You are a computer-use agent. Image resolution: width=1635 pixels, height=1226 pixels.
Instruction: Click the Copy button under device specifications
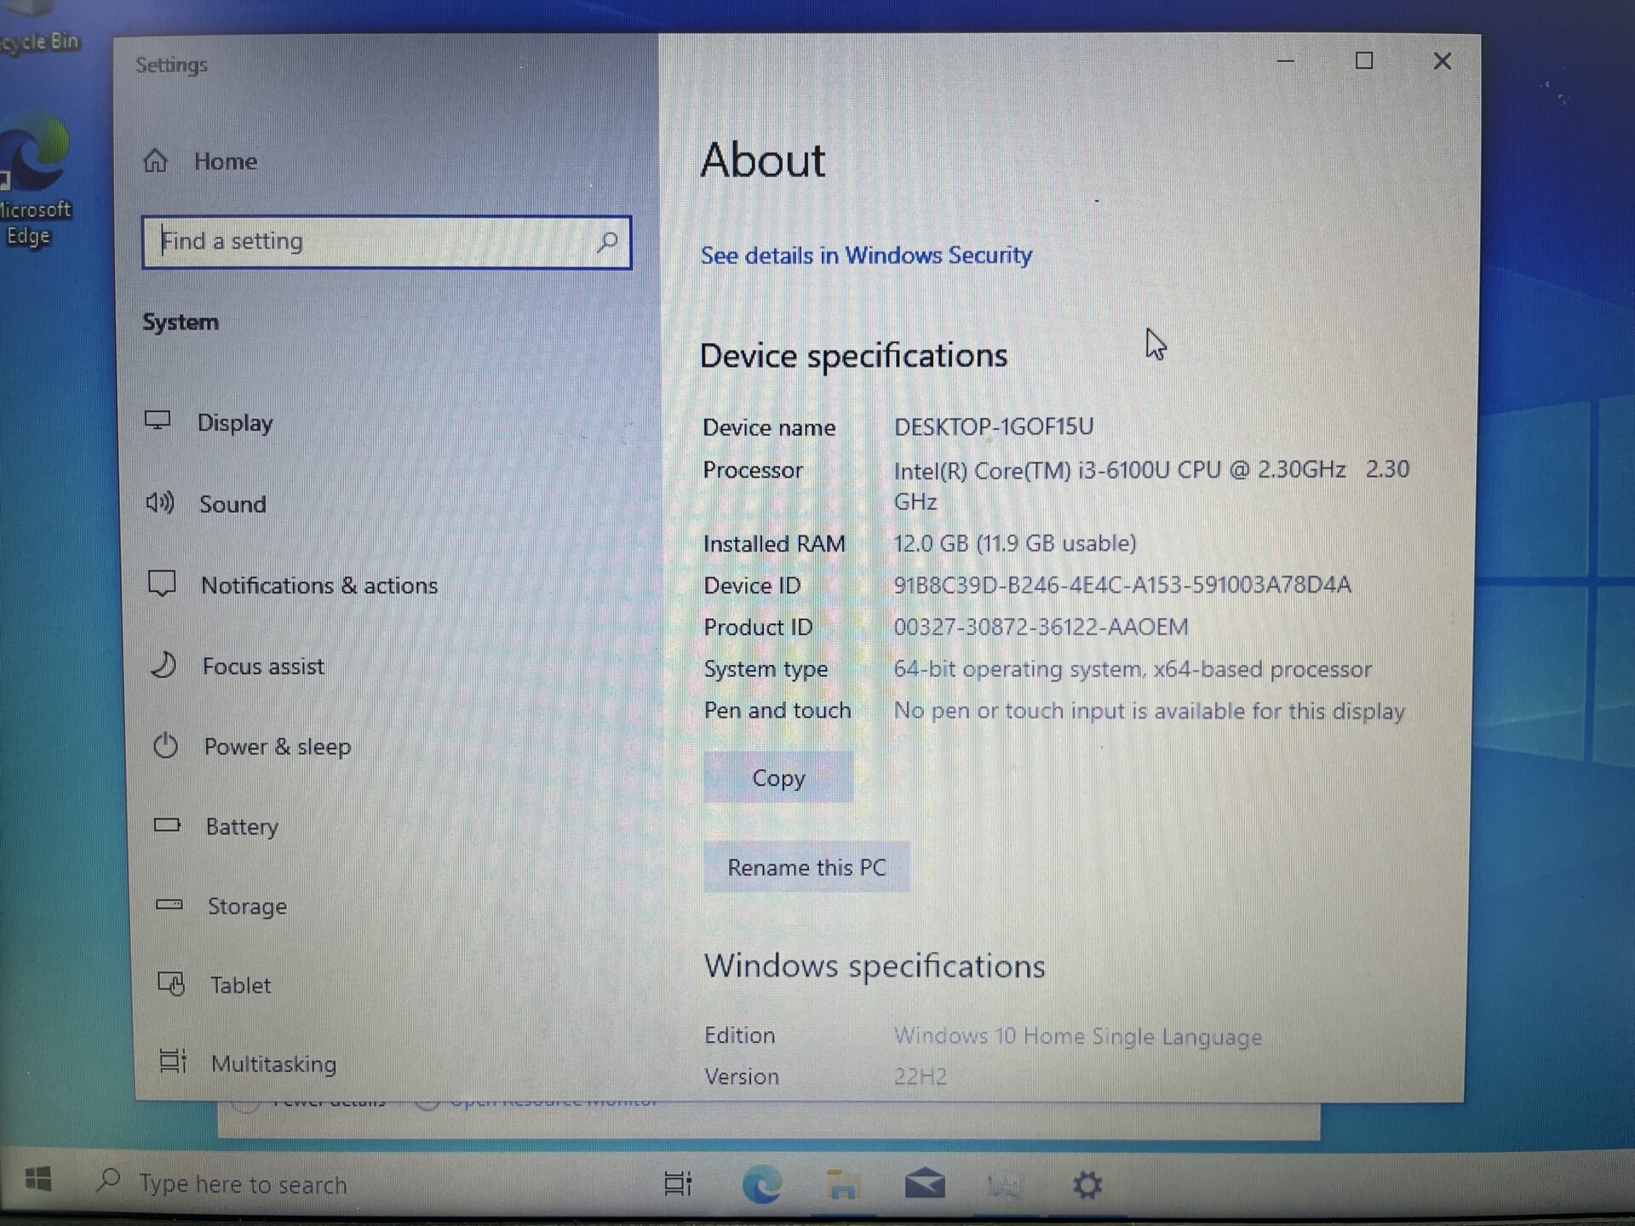[777, 777]
